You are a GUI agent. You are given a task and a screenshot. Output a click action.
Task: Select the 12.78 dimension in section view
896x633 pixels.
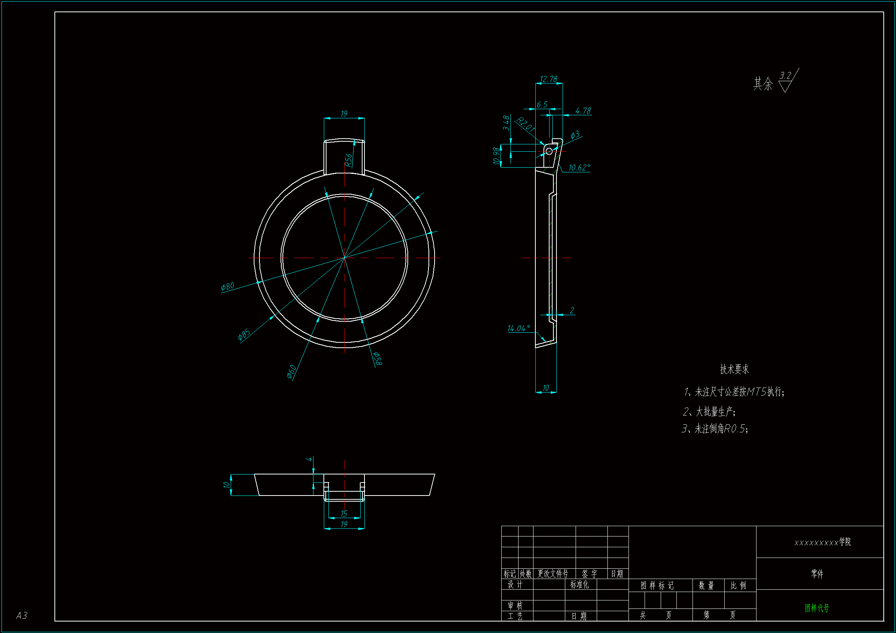(x=549, y=79)
